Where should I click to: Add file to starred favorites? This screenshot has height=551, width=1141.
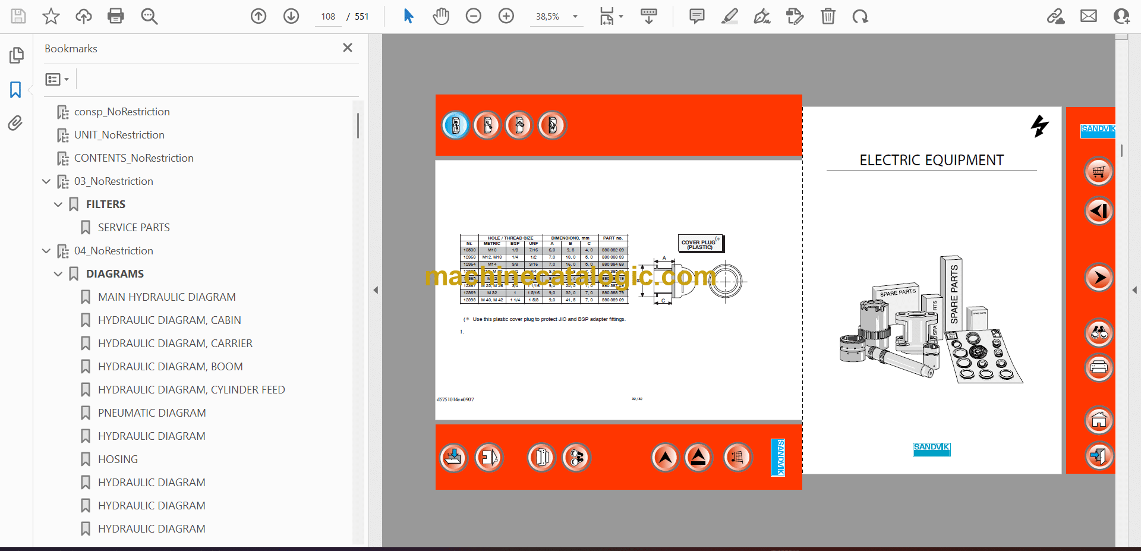click(51, 16)
